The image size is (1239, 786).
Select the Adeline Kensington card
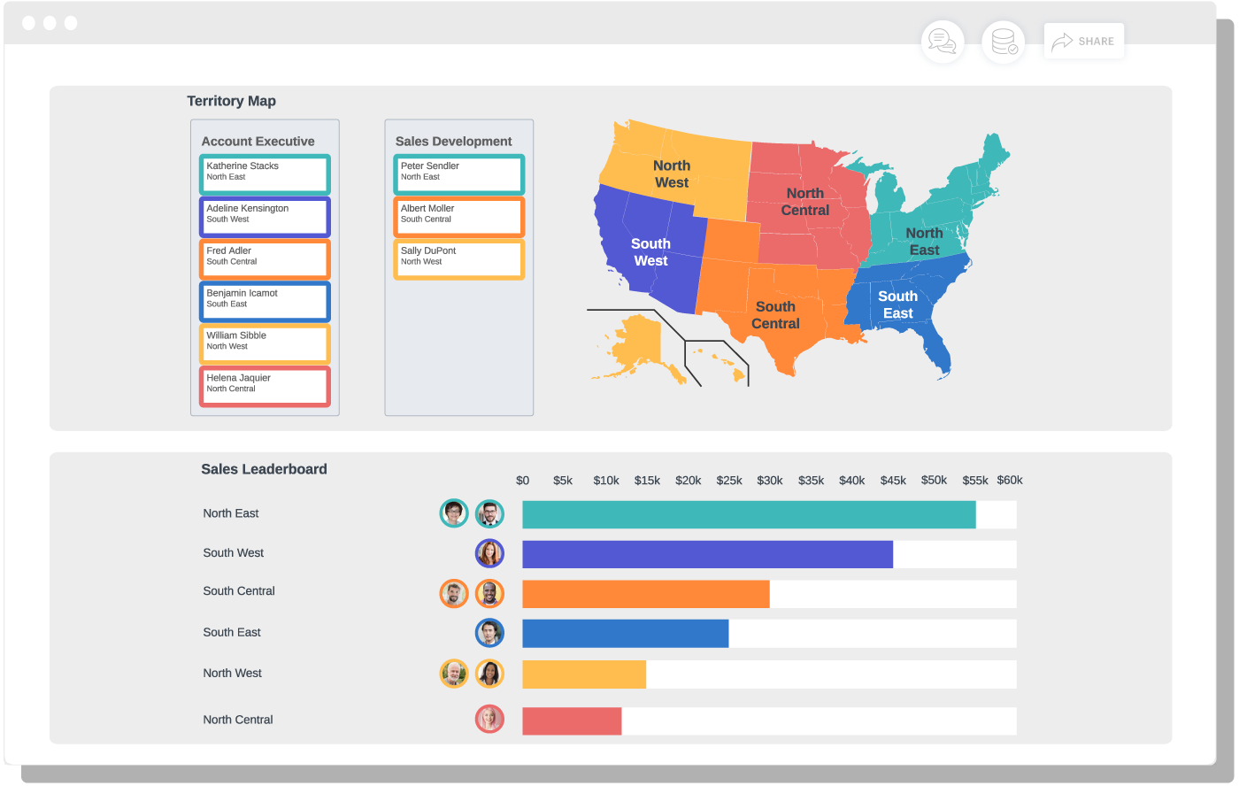pyautogui.click(x=265, y=217)
